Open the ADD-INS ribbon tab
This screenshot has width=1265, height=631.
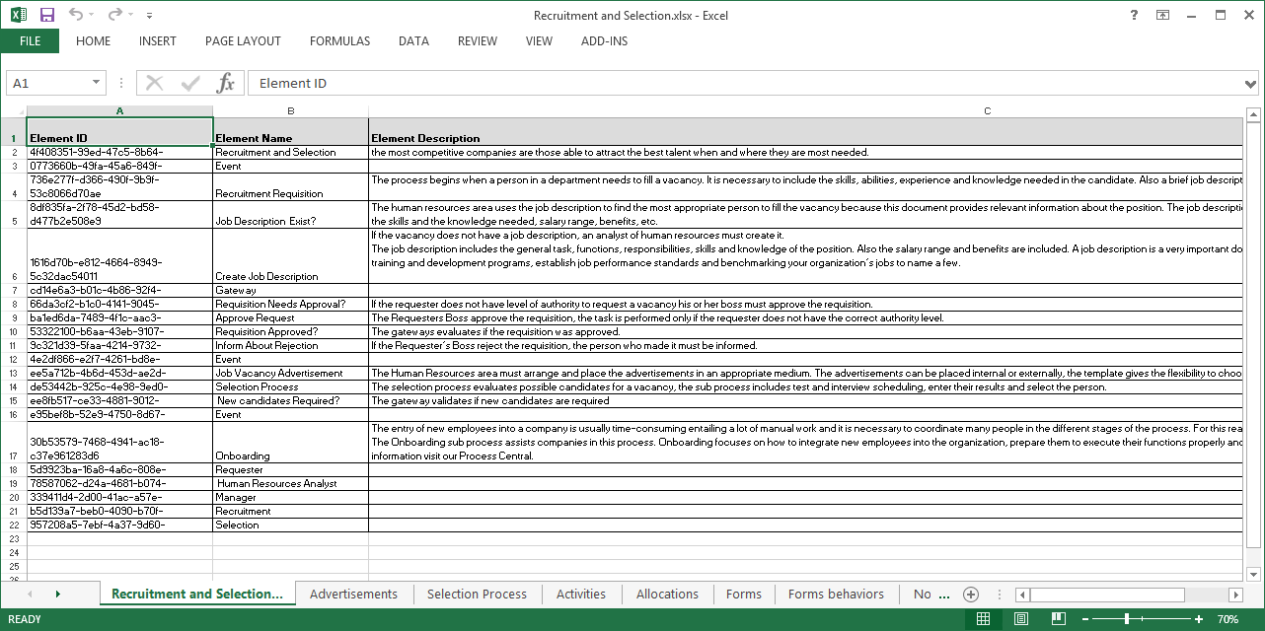coord(604,41)
